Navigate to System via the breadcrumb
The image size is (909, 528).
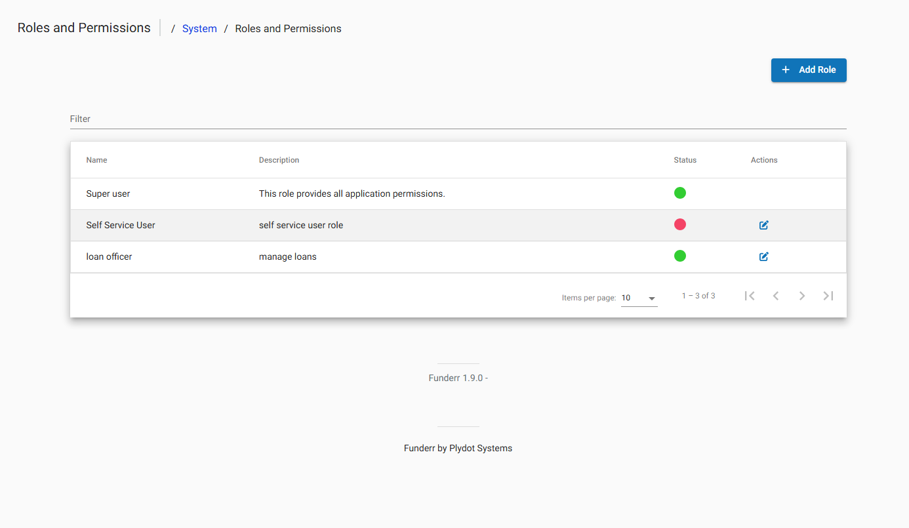tap(199, 28)
